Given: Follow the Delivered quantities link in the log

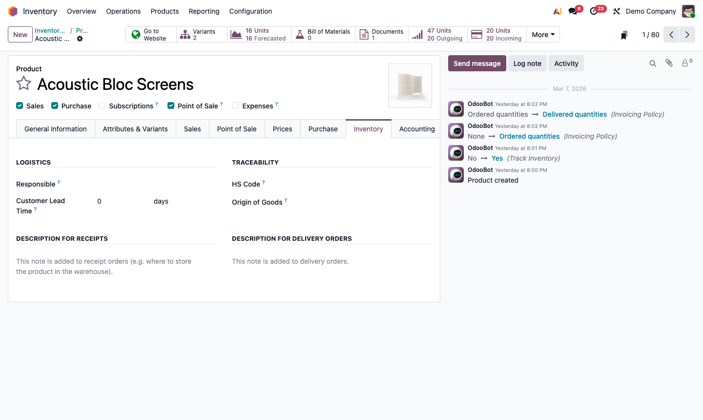Looking at the screenshot, I should (x=574, y=114).
